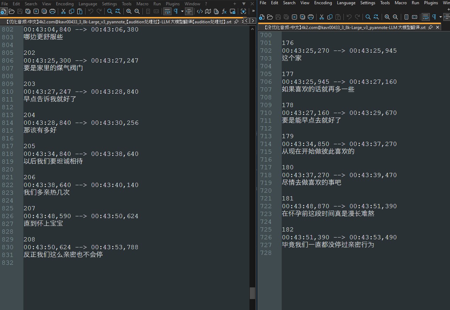Close the 没优化音频 srt tab
Screen dimensions: 450x310
point(438,27)
